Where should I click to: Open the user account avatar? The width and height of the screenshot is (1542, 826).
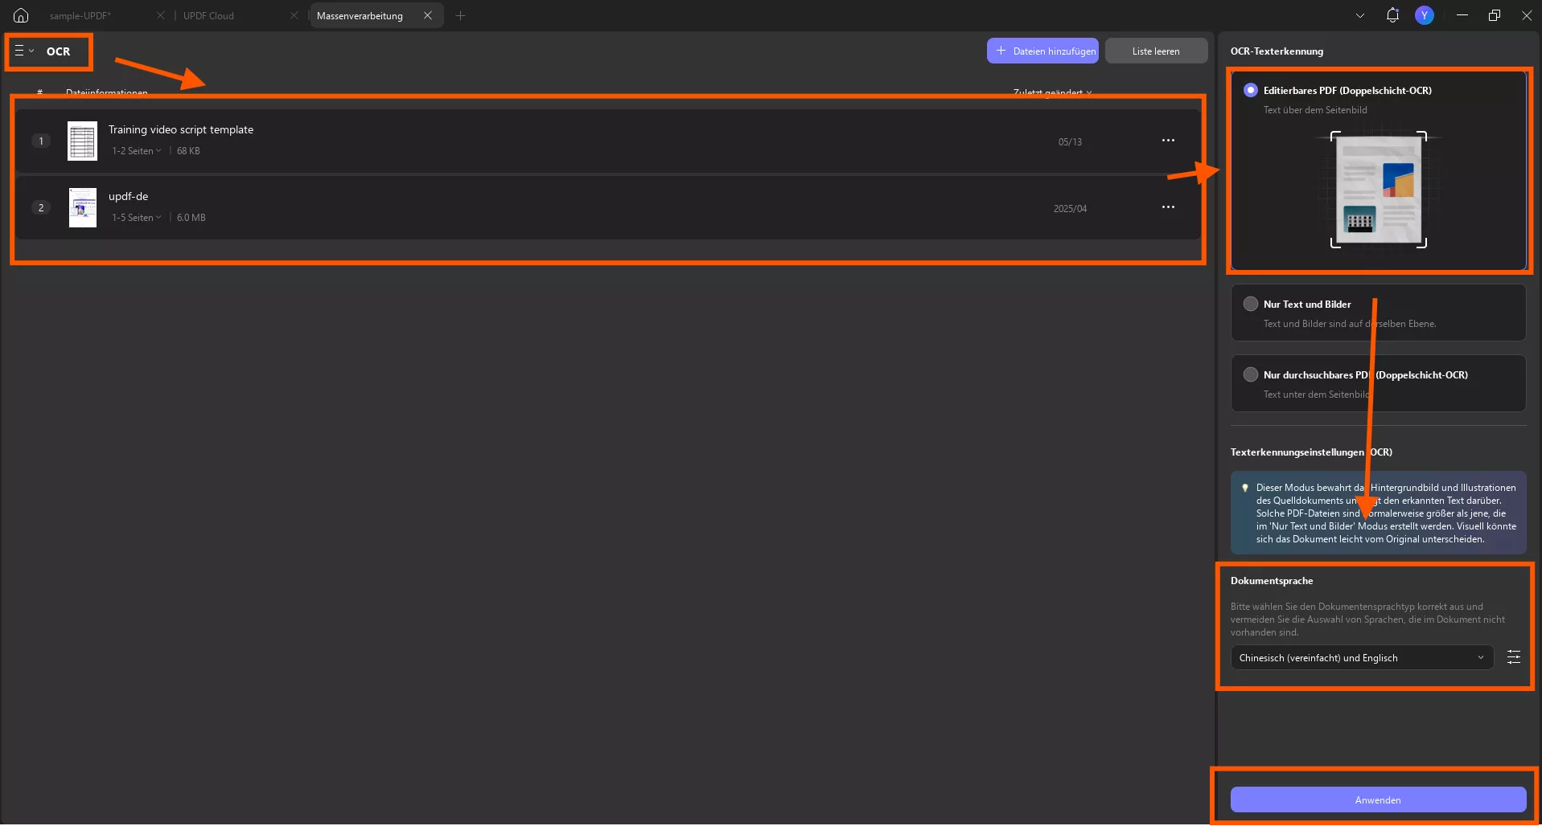(x=1425, y=15)
